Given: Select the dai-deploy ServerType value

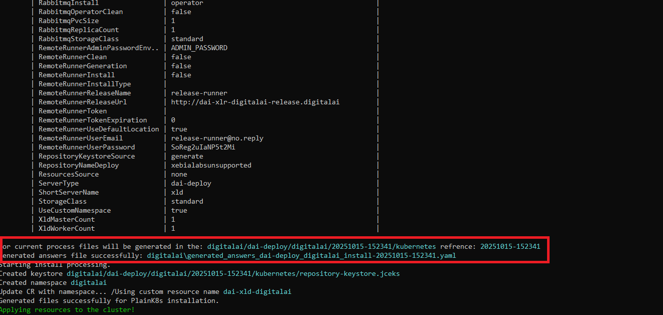Looking at the screenshot, I should click(x=191, y=183).
